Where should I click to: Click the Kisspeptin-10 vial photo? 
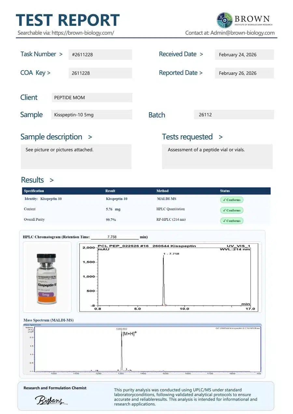tap(47, 279)
